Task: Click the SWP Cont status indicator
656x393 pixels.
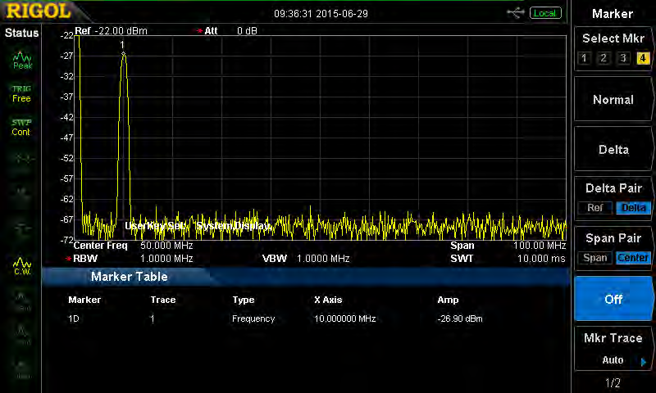Action: click(21, 128)
